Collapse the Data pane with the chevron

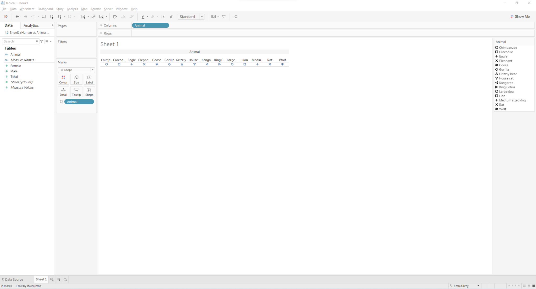click(x=52, y=25)
